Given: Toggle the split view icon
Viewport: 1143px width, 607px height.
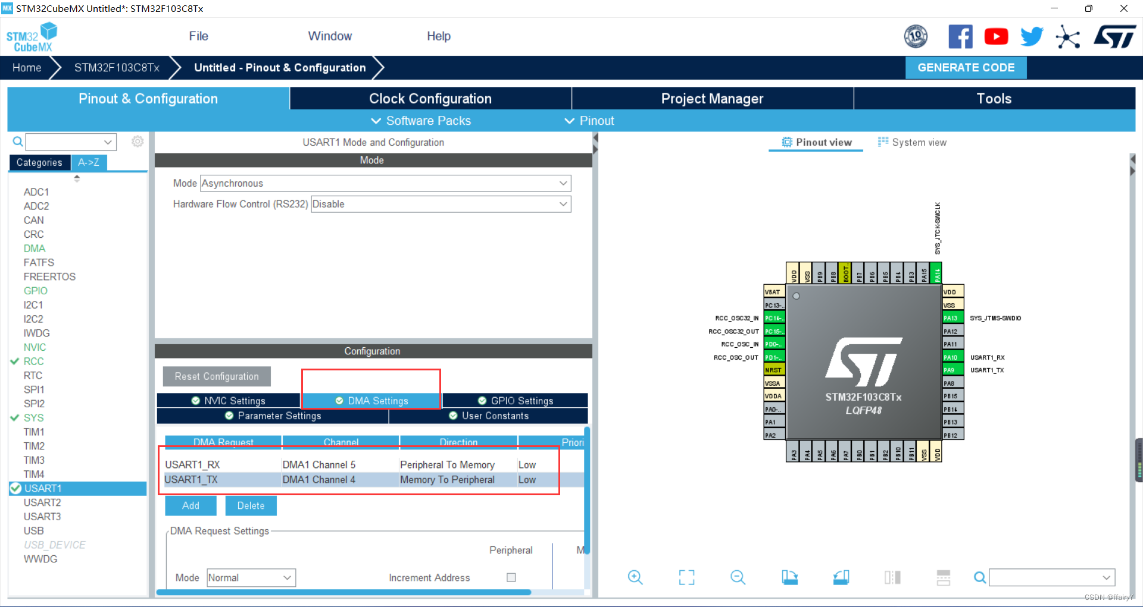Looking at the screenshot, I should click(x=892, y=577).
